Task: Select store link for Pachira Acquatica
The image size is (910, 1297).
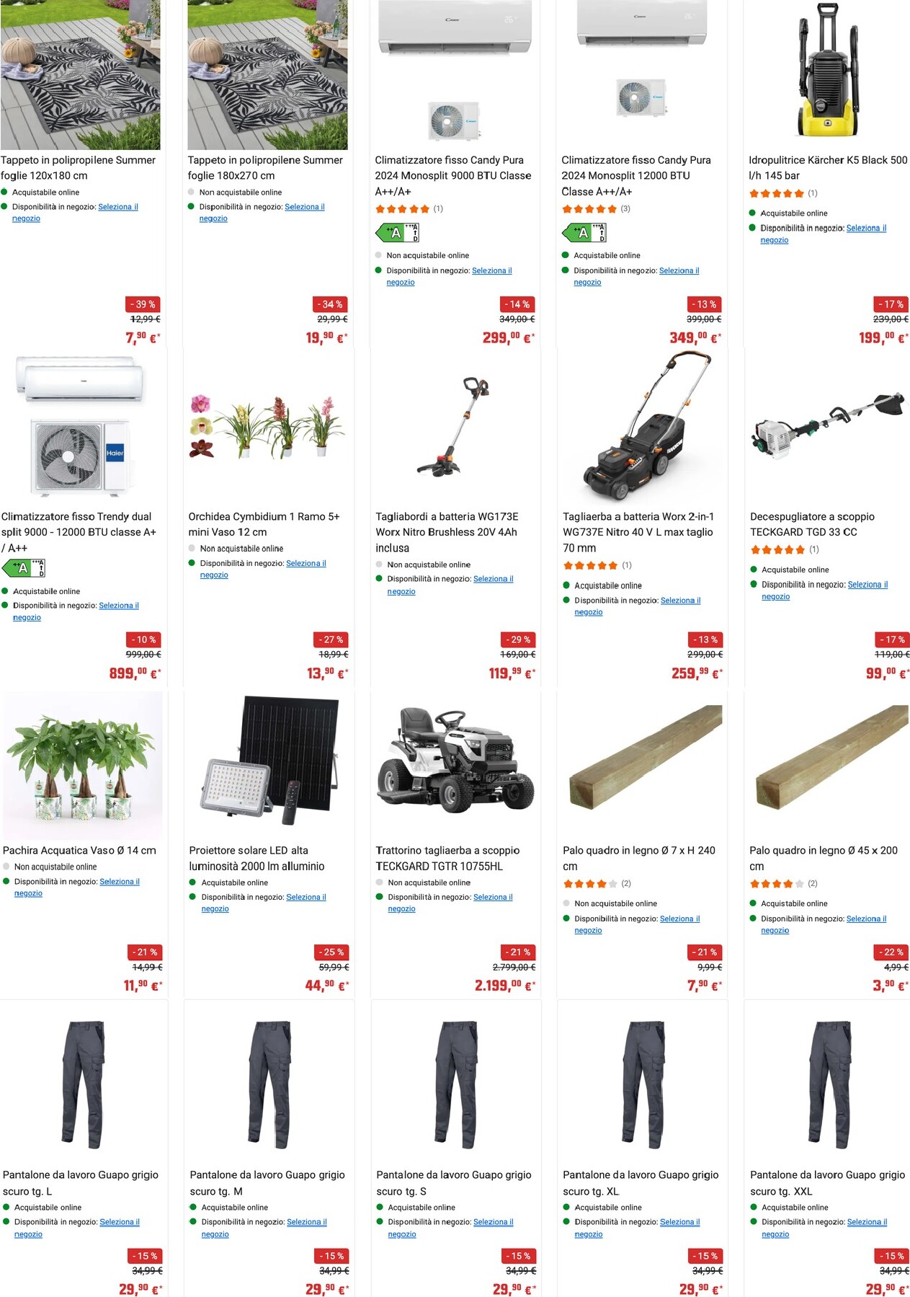Action: tap(77, 887)
